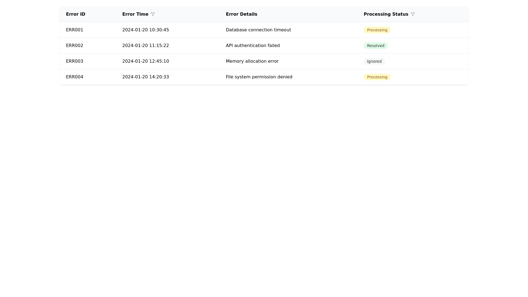Open the Error Time filter icon
This screenshot has width=528, height=297.
pos(153,14)
